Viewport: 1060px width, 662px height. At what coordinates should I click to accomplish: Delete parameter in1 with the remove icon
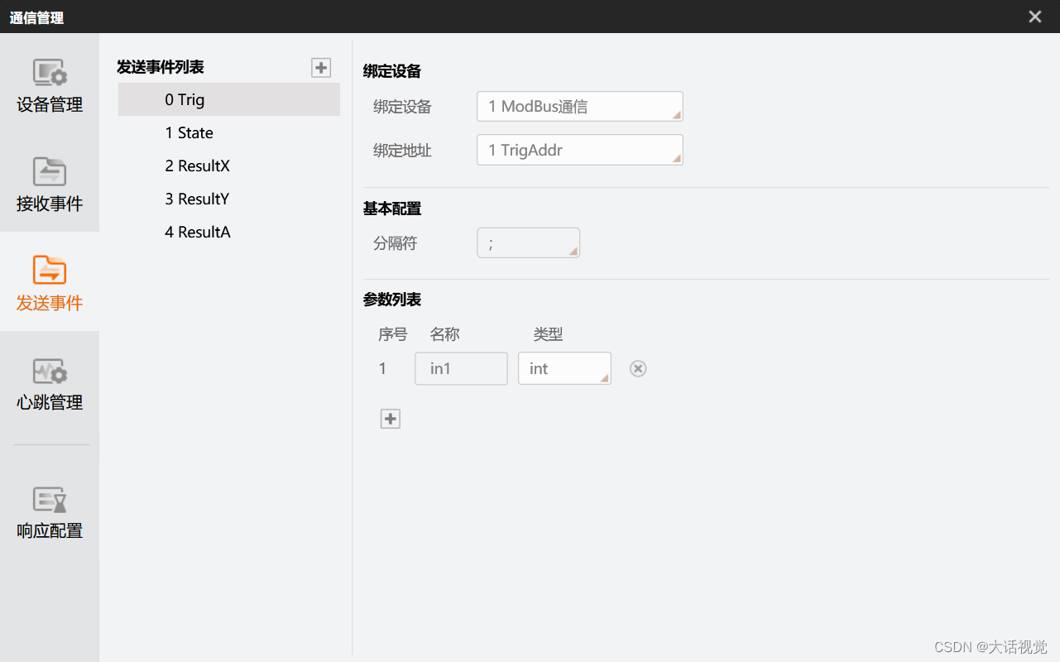(638, 369)
